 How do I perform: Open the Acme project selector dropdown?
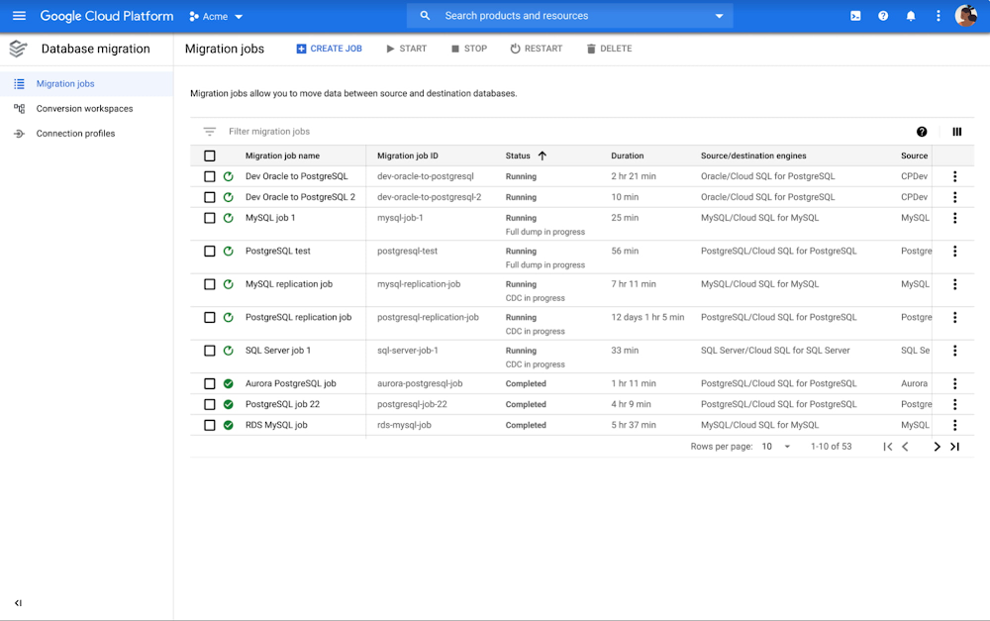point(216,17)
